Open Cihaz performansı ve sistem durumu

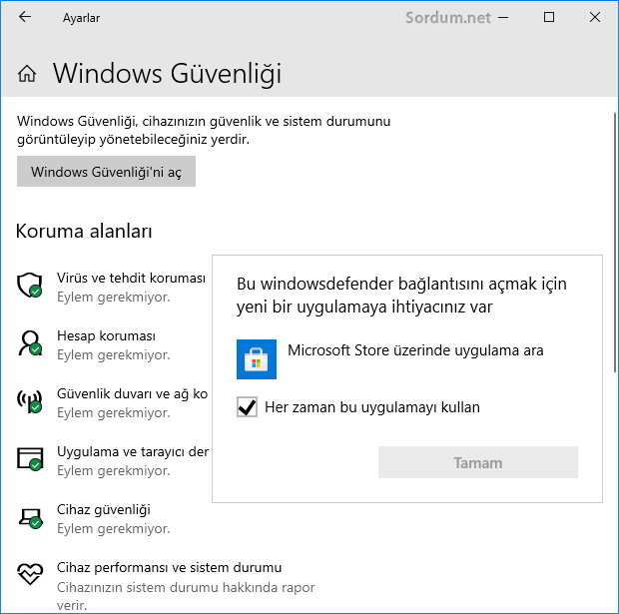(x=169, y=567)
